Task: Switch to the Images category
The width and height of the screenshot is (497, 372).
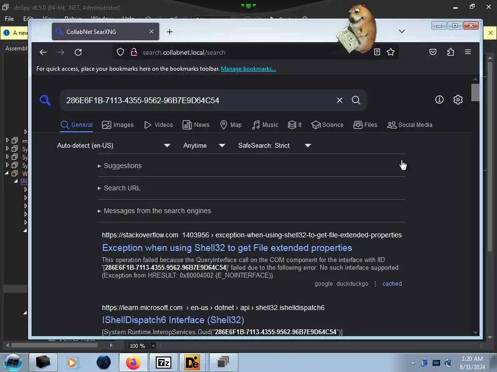Action: (x=117, y=125)
